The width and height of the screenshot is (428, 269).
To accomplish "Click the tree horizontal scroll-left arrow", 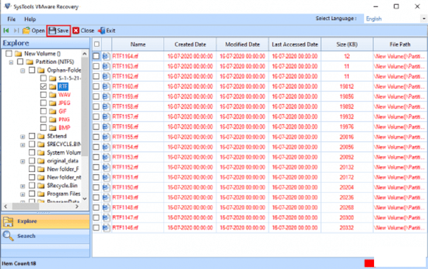I will pos(6,207).
